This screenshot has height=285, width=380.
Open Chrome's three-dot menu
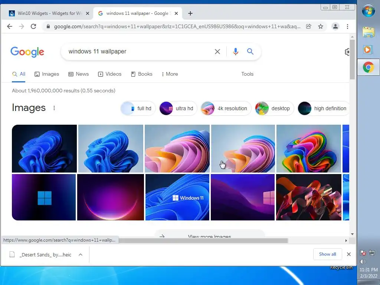tap(347, 26)
